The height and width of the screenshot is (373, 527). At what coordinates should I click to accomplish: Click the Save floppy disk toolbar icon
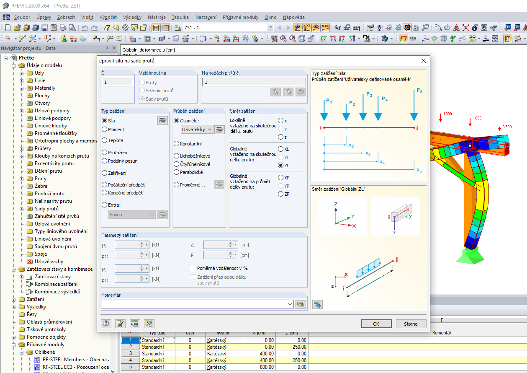click(45, 28)
